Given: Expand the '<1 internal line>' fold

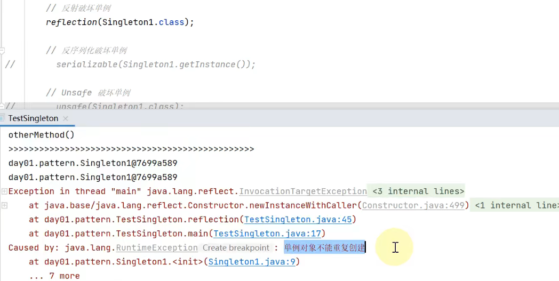Looking at the screenshot, I should pyautogui.click(x=515, y=205).
